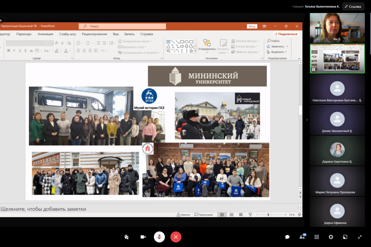
Task: Exit fullscreen with the collapse arrows icon
Action: 360,237
